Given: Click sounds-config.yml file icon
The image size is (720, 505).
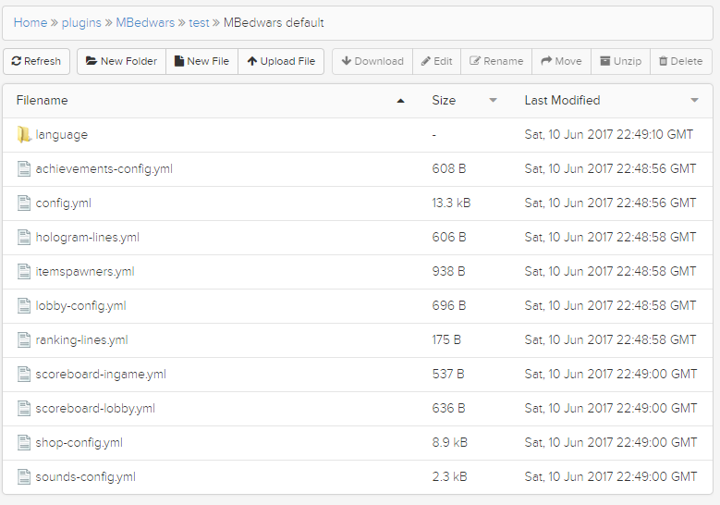Looking at the screenshot, I should click(x=24, y=477).
